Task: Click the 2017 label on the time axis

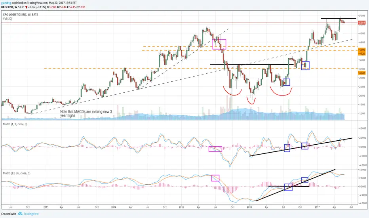Action: coord(317,207)
